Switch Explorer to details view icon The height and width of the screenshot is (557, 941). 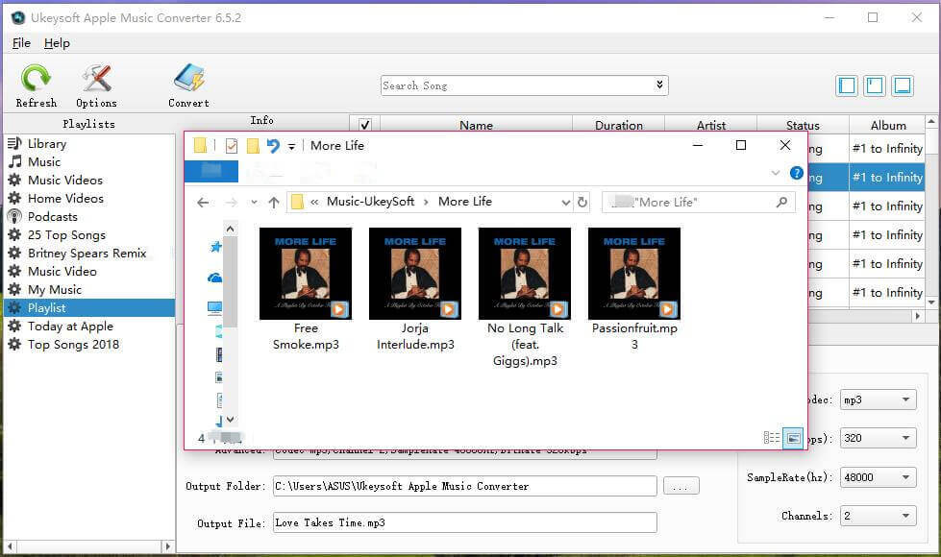click(772, 438)
